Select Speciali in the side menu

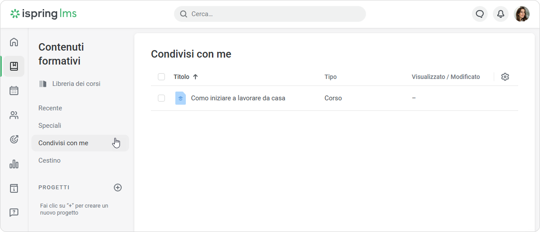[50, 126]
